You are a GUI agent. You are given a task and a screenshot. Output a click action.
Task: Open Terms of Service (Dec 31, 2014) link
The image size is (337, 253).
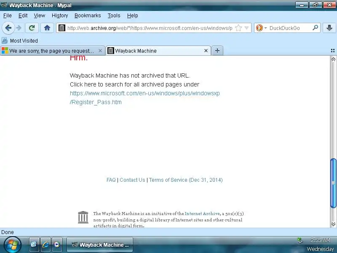click(x=186, y=180)
